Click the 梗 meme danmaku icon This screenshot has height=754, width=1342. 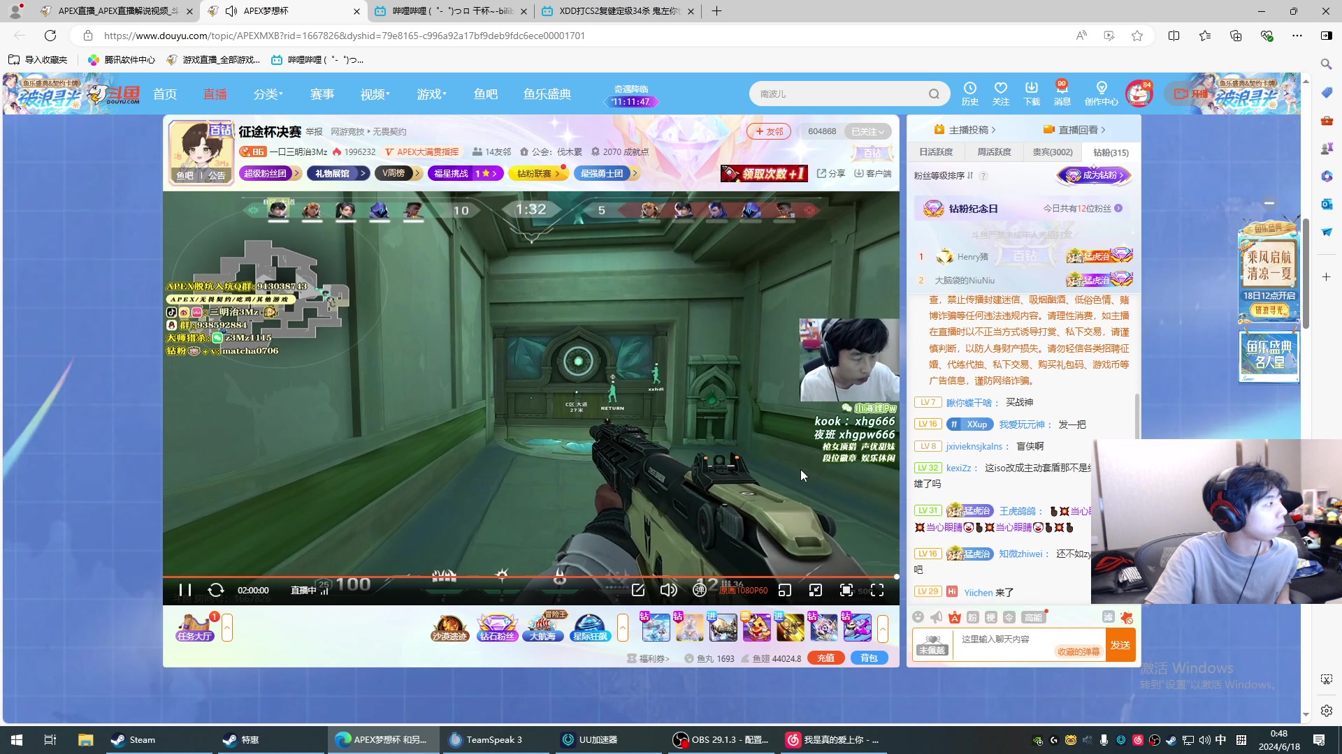[x=991, y=617]
